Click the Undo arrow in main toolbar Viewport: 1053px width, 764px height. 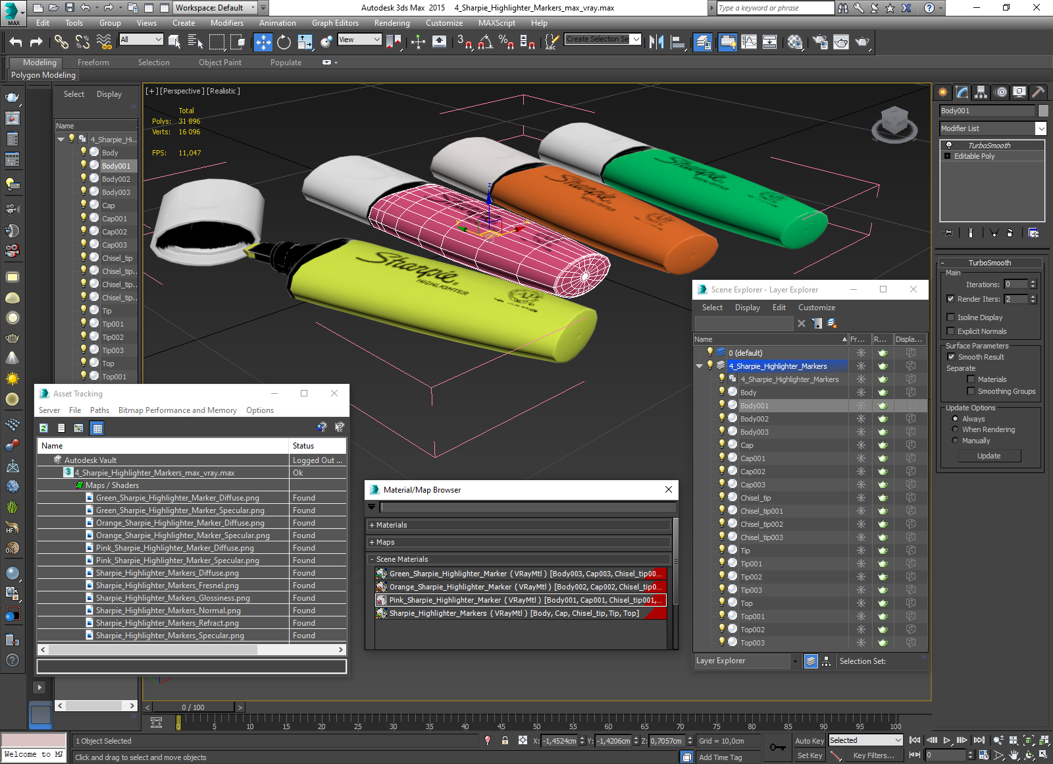click(x=16, y=42)
